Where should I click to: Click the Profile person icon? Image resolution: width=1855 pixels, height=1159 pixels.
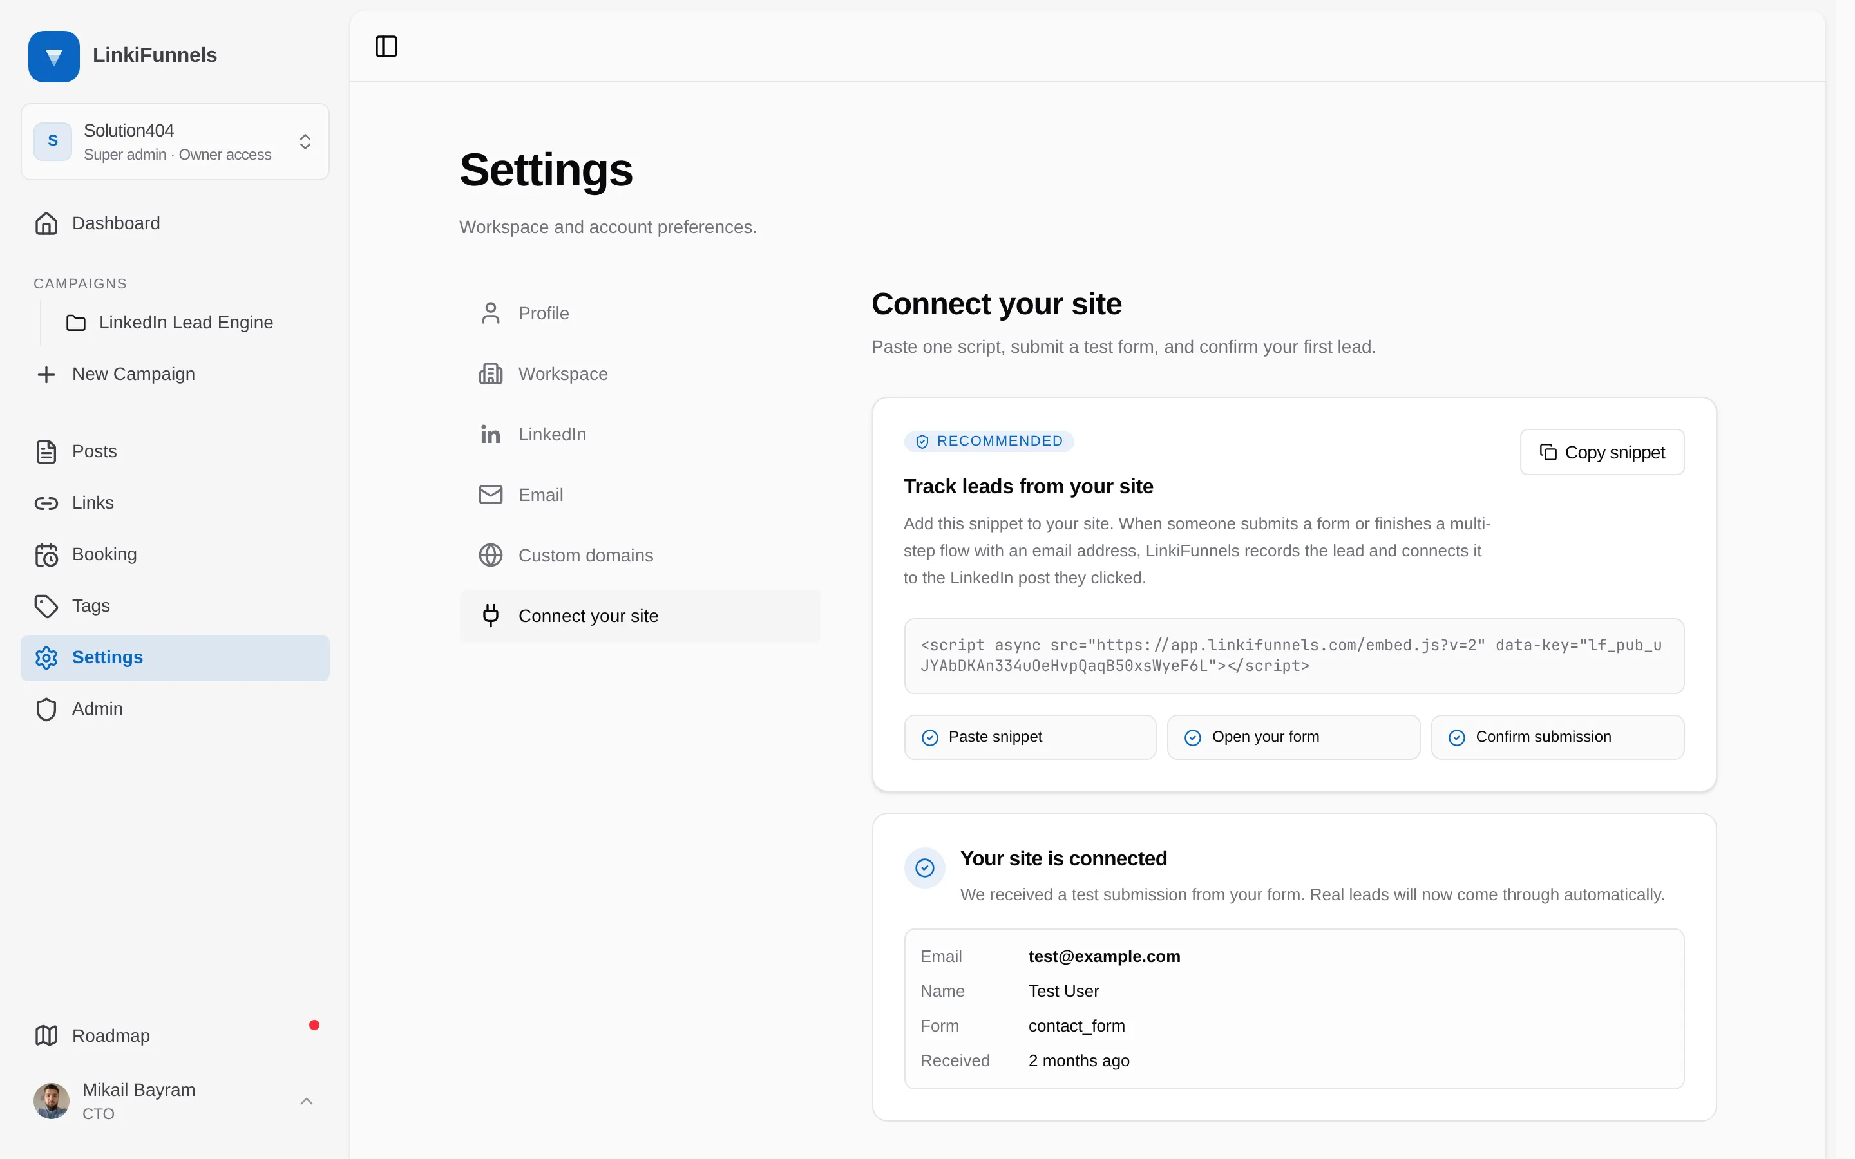click(491, 313)
